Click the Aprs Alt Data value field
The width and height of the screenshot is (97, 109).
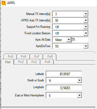pos(80,40)
